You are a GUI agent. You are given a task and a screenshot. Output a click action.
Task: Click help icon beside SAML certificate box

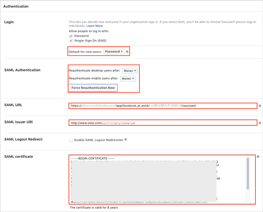tap(258, 157)
